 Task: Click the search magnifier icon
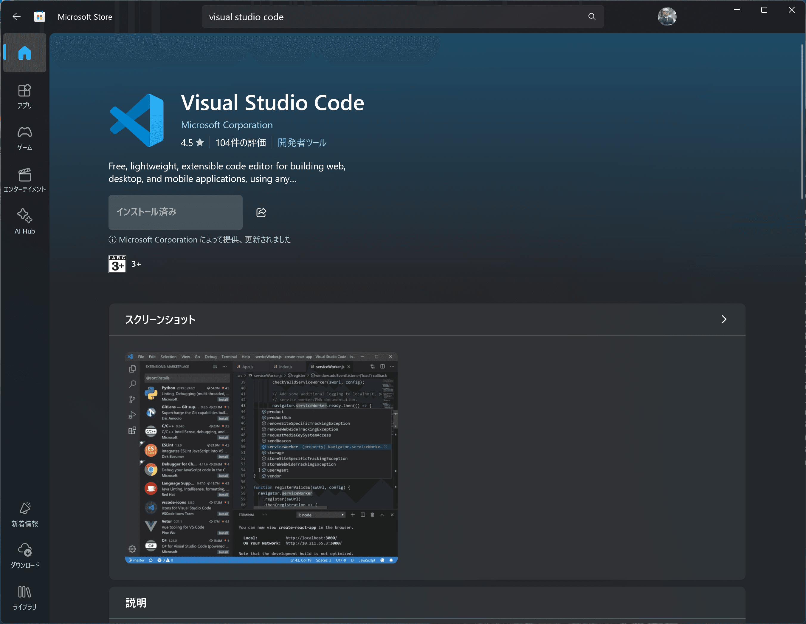tap(592, 17)
